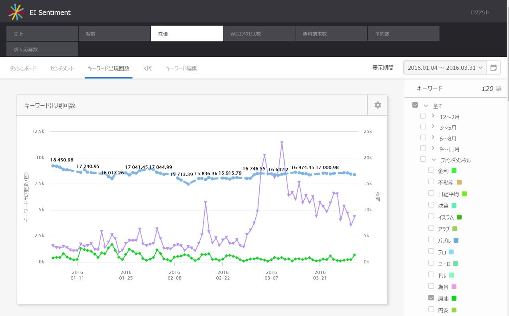Click the 17 240.95 data label

[88, 166]
